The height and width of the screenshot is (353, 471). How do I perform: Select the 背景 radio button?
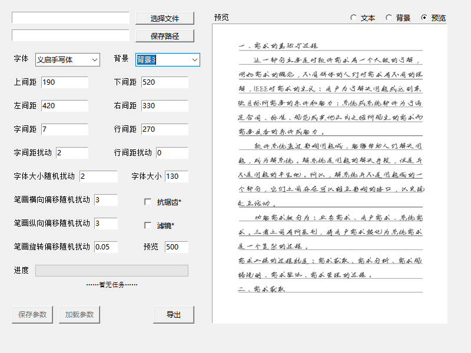[x=389, y=18]
